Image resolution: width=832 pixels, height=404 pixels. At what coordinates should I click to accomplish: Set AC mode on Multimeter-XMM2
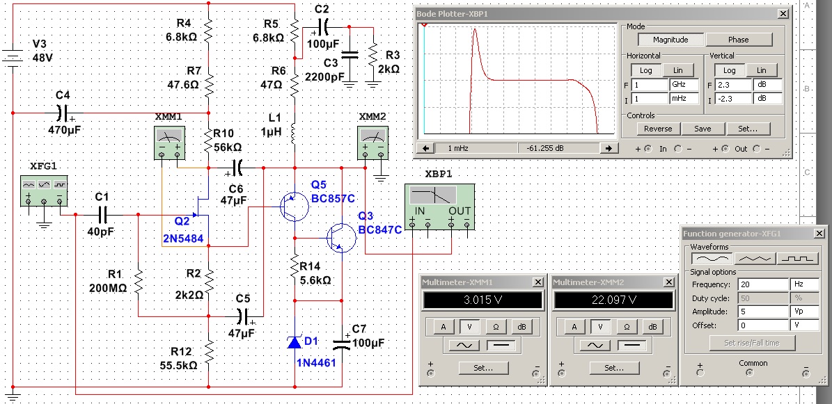(x=595, y=346)
